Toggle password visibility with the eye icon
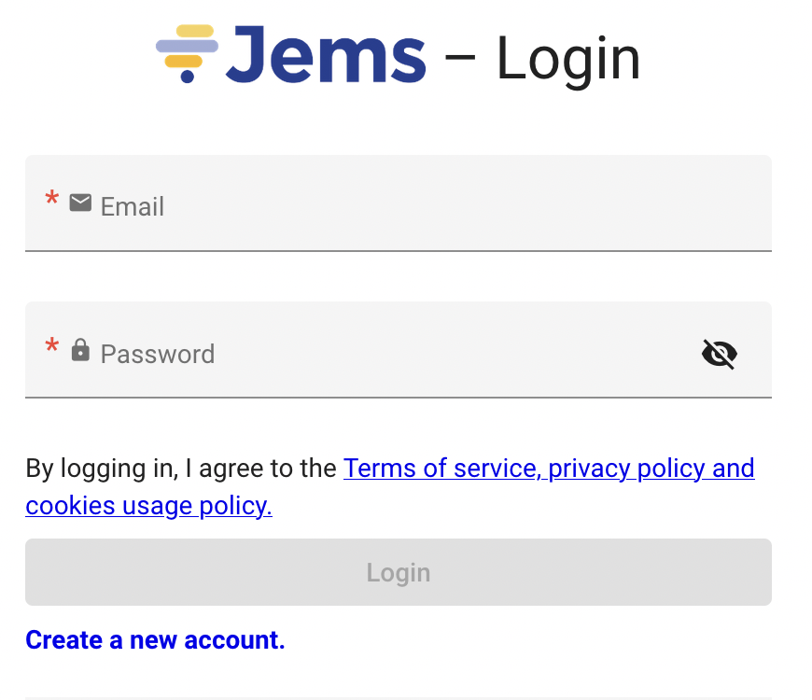812x700 pixels. 719,354
